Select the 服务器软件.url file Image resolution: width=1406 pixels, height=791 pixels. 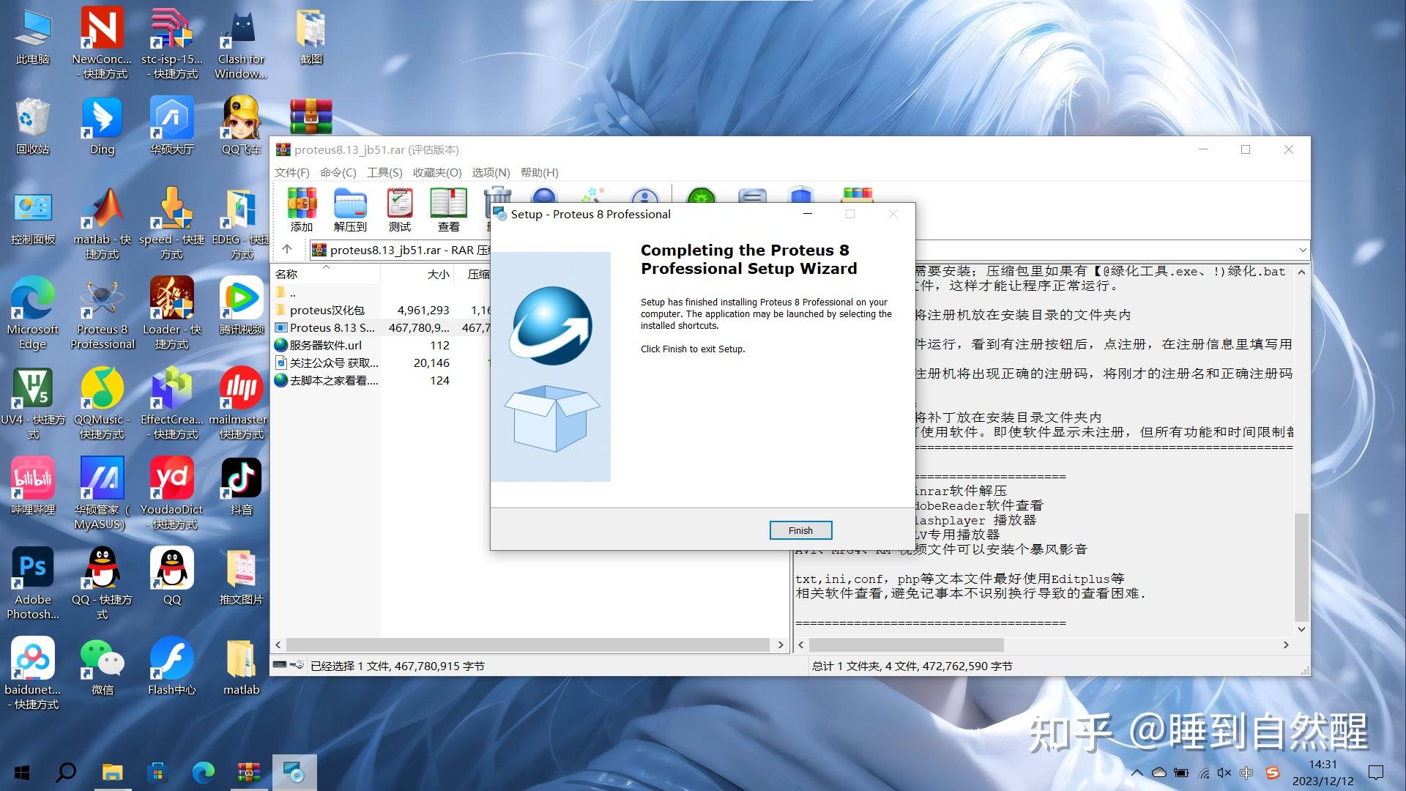tap(325, 345)
